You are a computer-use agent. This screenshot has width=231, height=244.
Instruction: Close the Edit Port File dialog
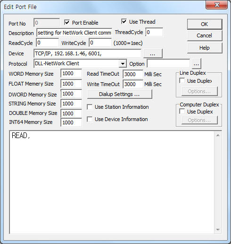click(x=217, y=5)
